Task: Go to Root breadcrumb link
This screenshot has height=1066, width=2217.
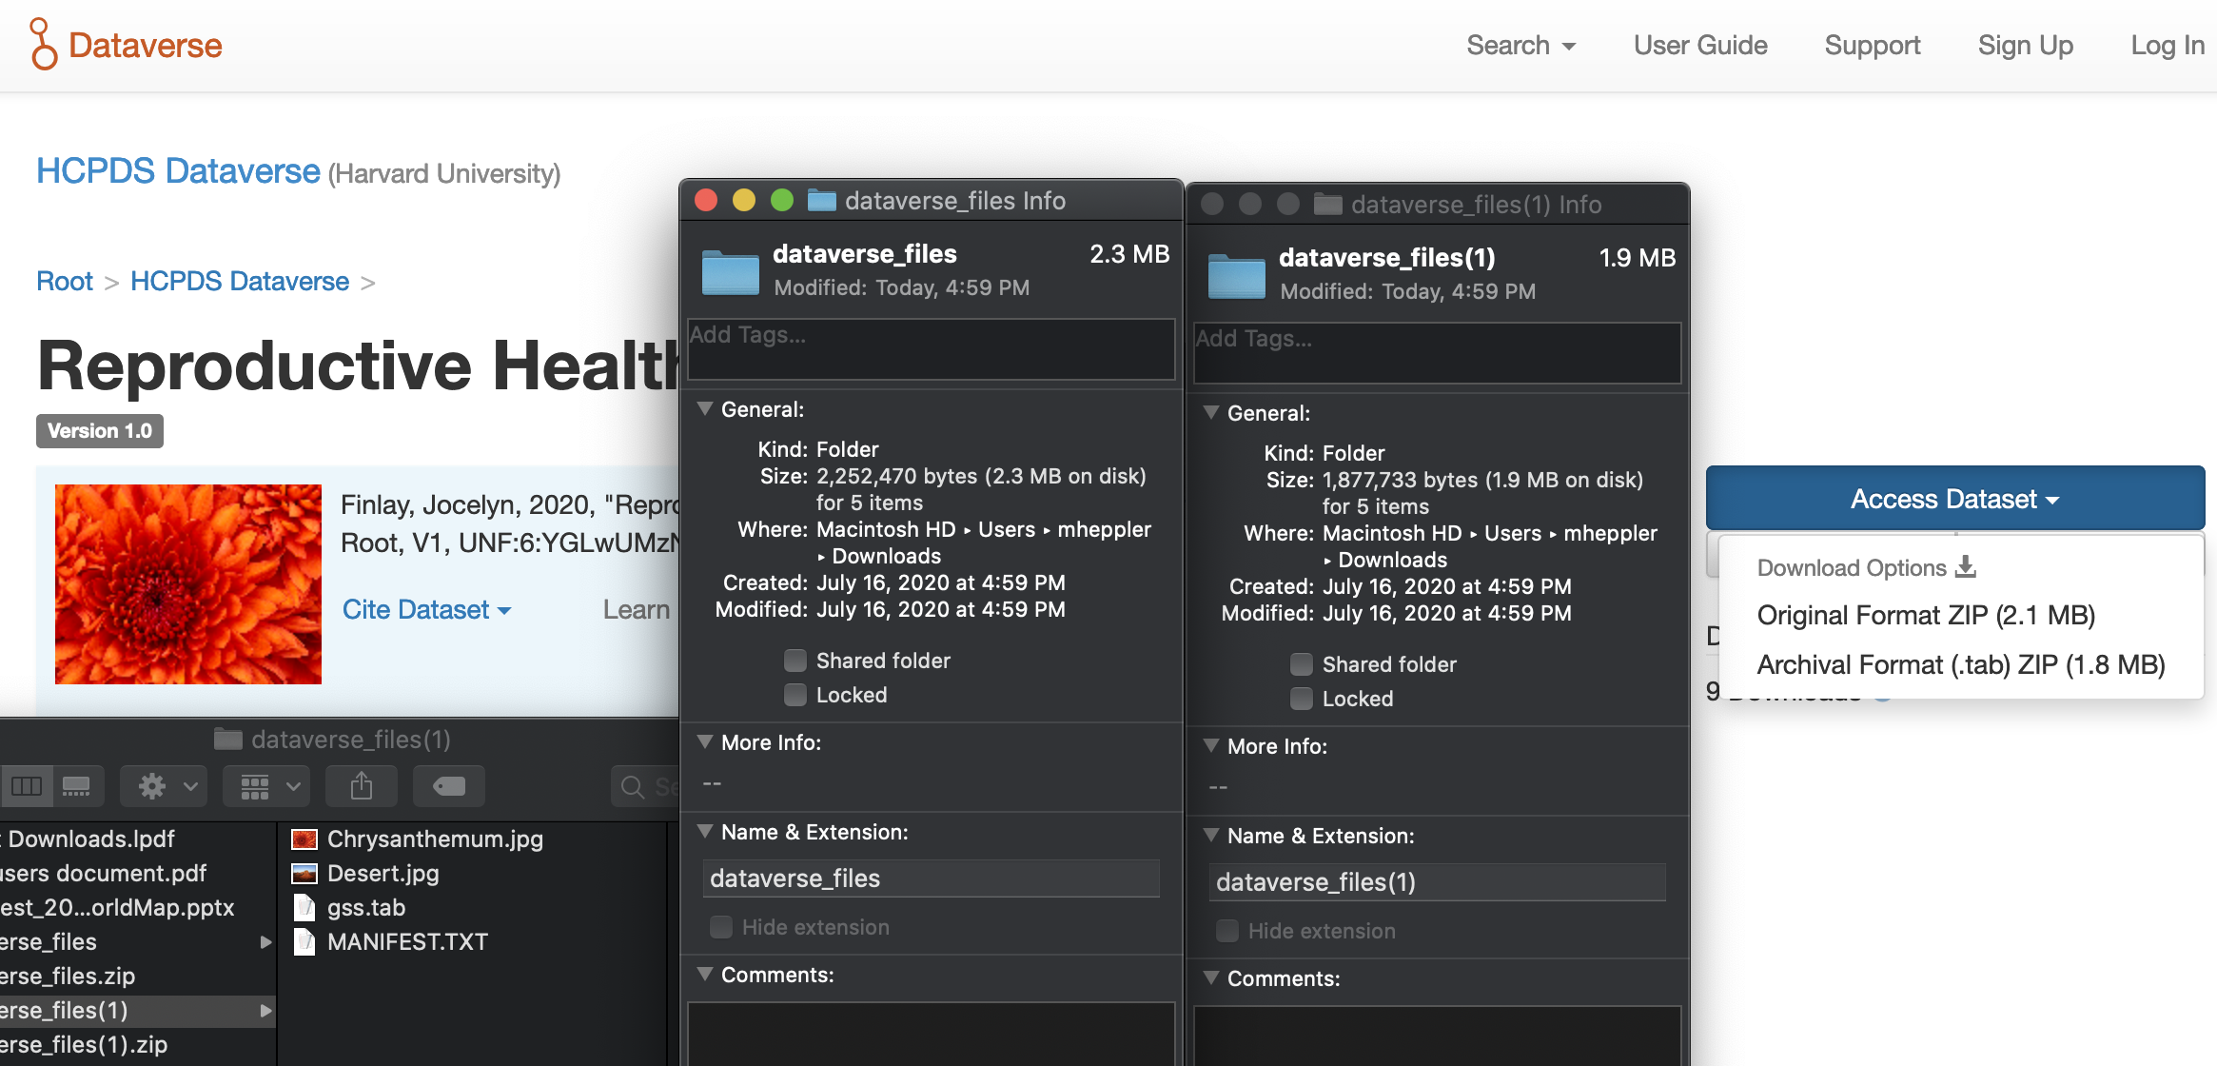Action: click(x=65, y=282)
